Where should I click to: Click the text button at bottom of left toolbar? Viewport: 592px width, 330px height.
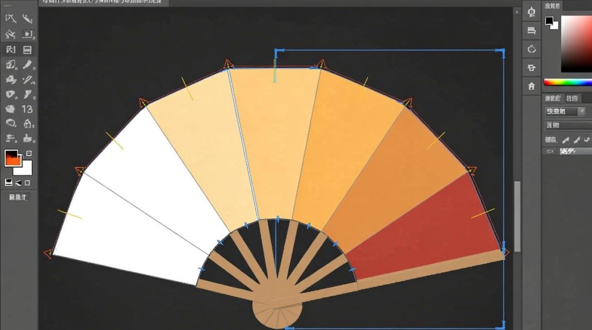tap(18, 197)
